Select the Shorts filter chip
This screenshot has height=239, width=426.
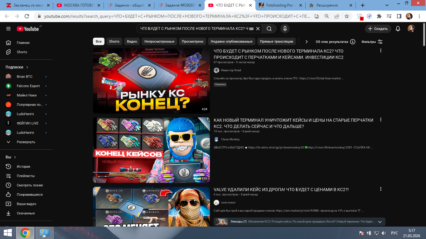[114, 41]
